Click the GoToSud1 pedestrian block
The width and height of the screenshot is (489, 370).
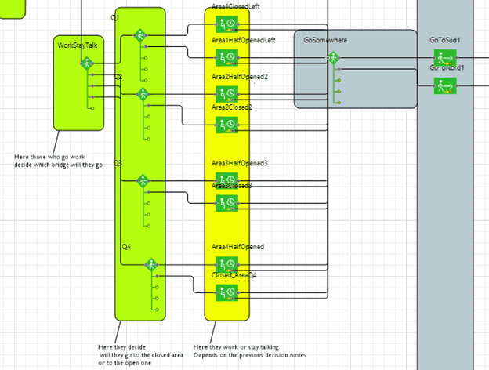click(x=445, y=58)
